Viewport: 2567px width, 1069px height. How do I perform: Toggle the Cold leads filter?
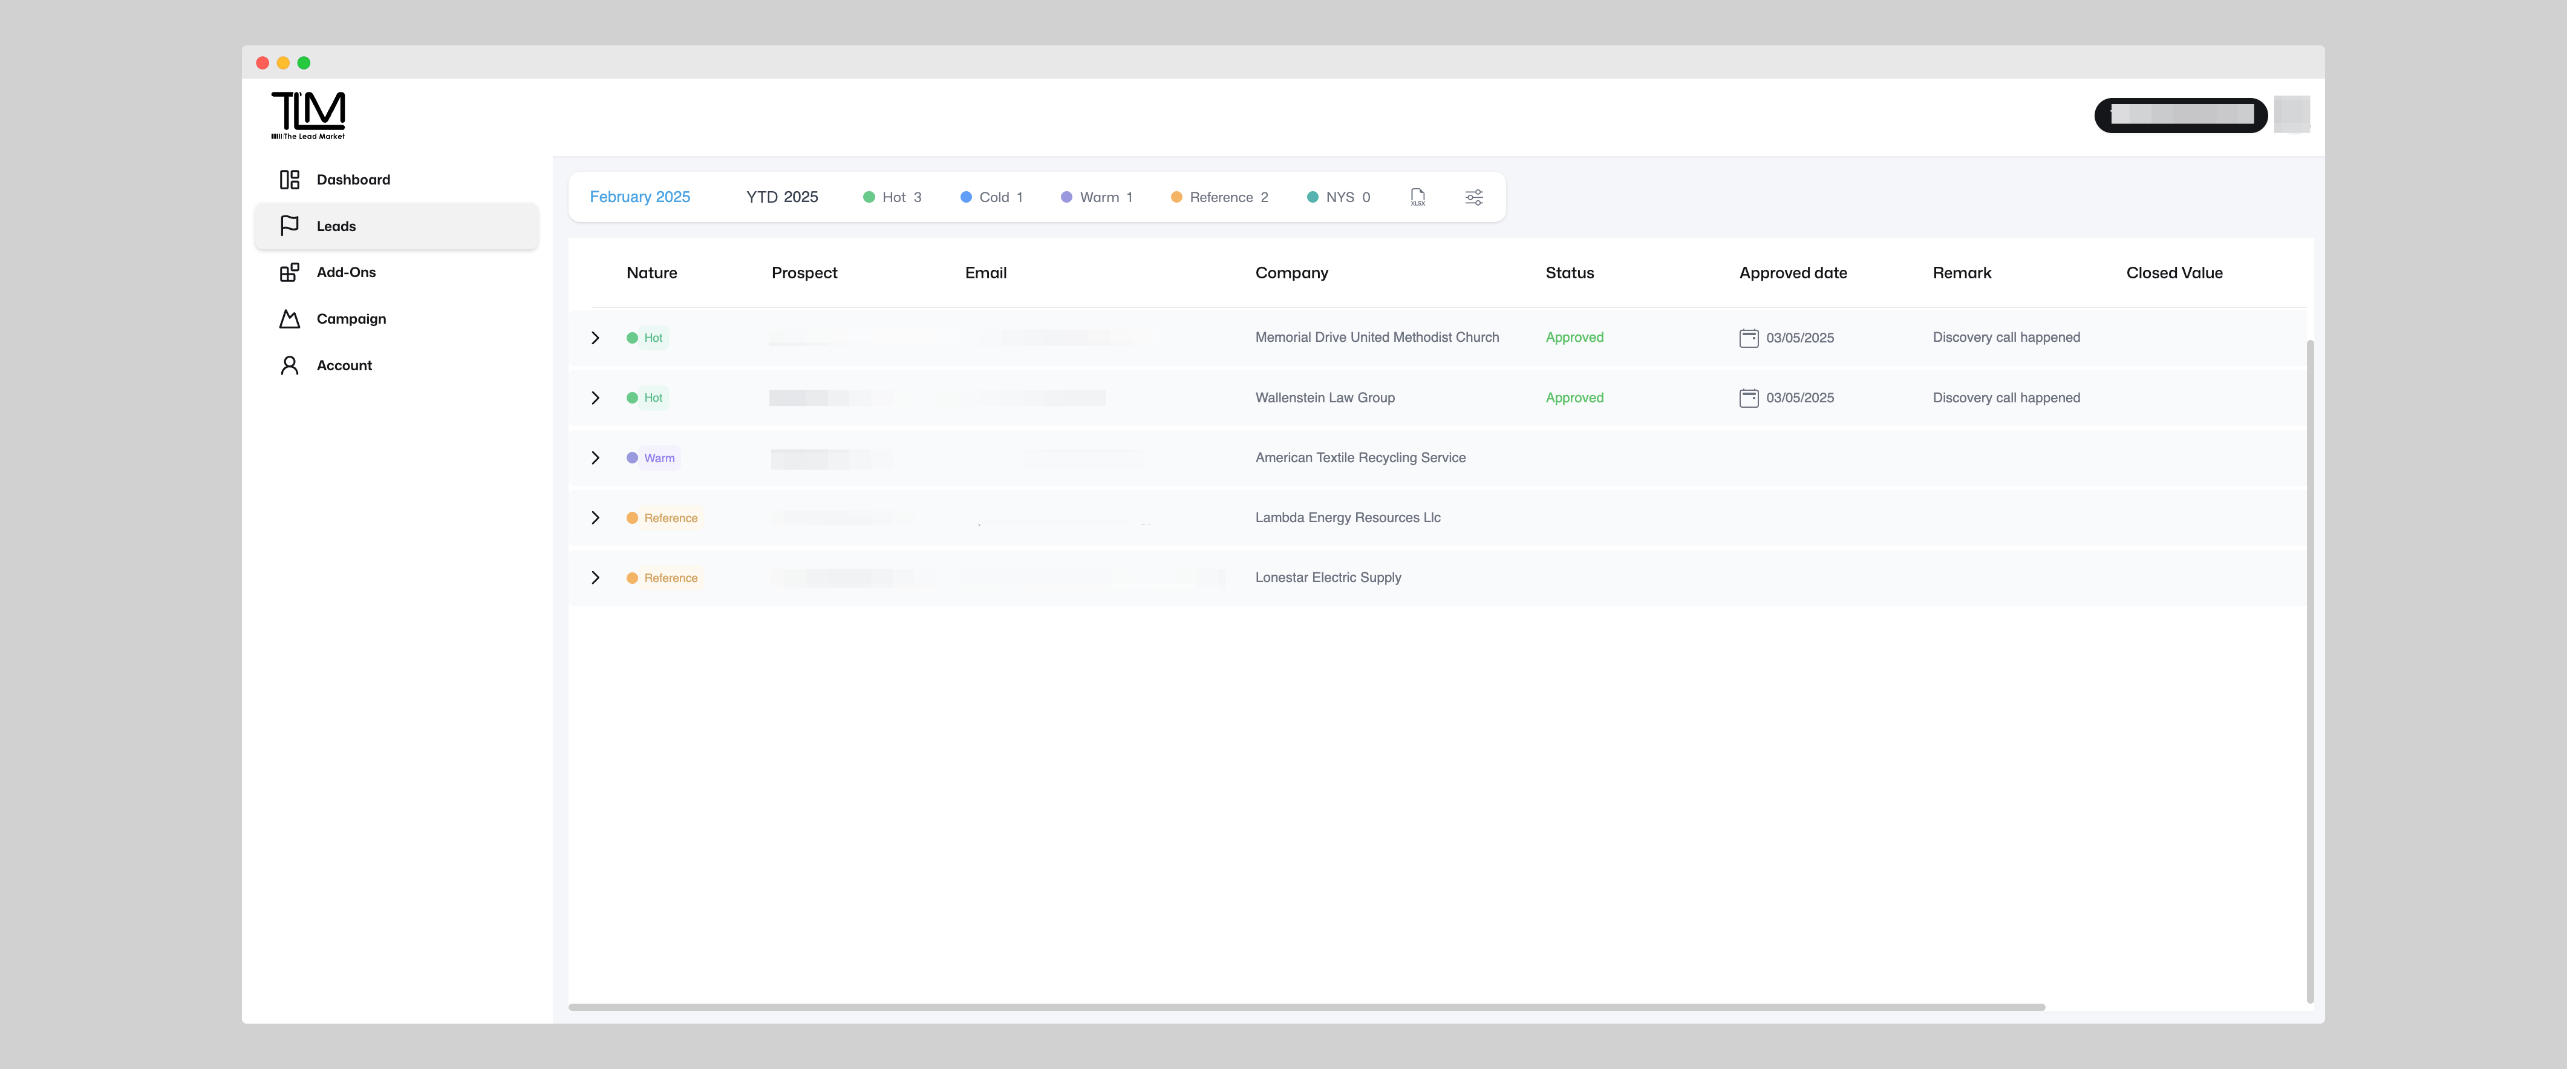[991, 197]
